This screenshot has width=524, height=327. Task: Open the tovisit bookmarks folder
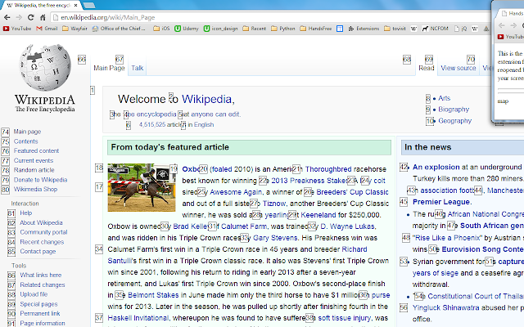[x=395, y=29]
